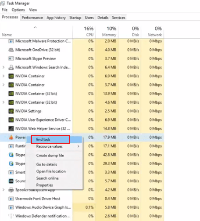Switch to the Details tab

tap(103, 18)
